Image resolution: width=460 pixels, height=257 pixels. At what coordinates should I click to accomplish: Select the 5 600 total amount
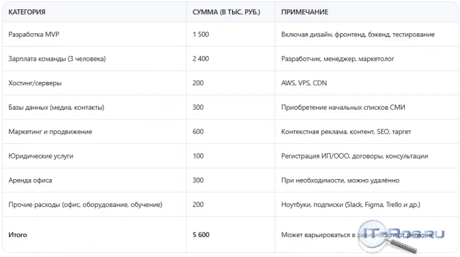(x=201, y=235)
